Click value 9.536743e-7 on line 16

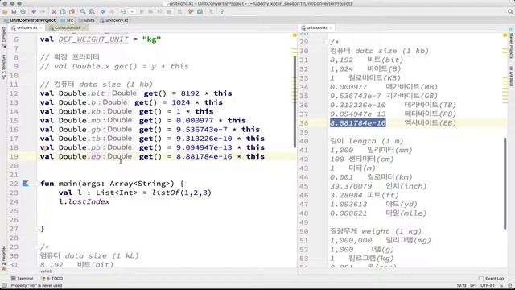click(202, 130)
